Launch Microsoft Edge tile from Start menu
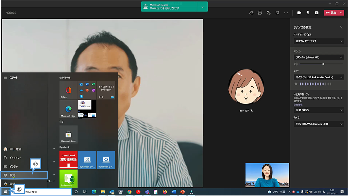 pos(68,109)
